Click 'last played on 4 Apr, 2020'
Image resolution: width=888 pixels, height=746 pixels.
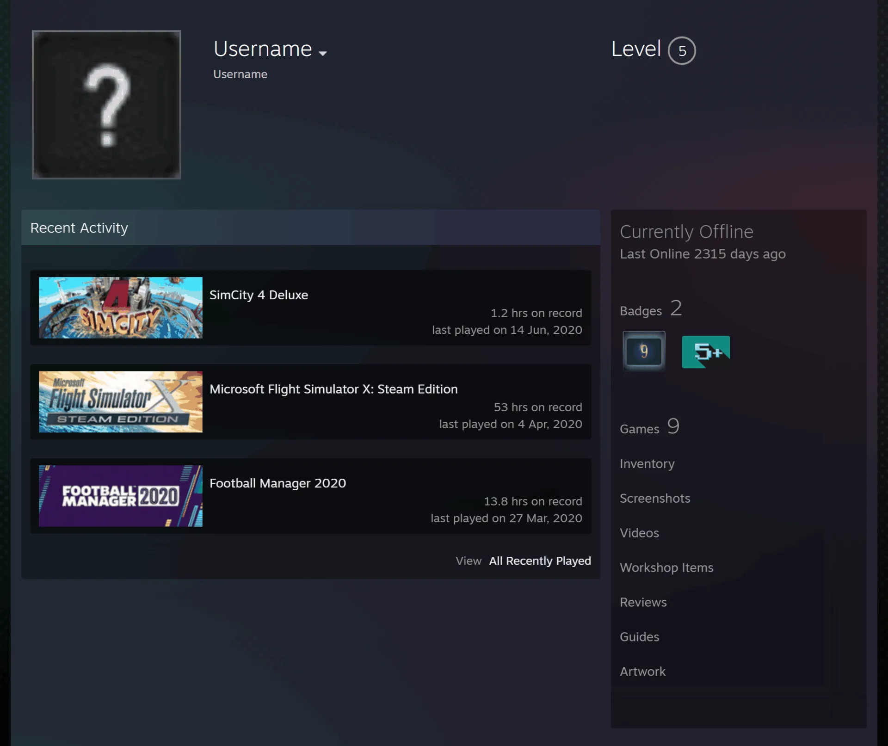pyautogui.click(x=511, y=424)
